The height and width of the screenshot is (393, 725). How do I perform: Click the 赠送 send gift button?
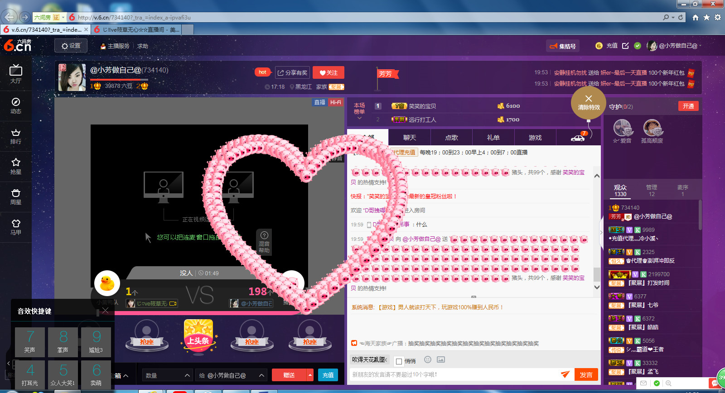tap(289, 375)
